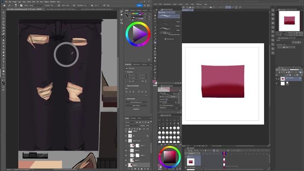This screenshot has width=304, height=171.
Task: Tick the checkbox in Clip Studio Tool property
Action: click(x=161, y=105)
